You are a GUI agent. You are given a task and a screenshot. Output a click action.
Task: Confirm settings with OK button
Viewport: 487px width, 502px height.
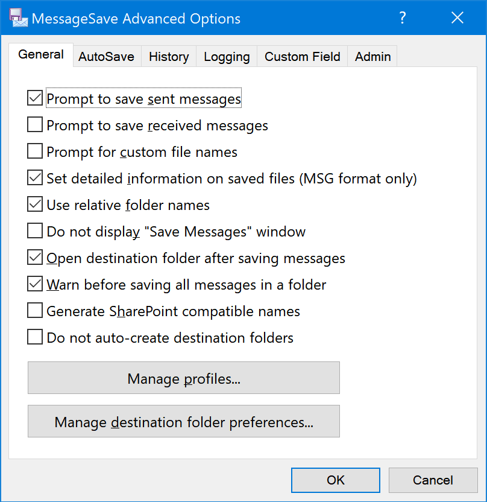pyautogui.click(x=336, y=480)
